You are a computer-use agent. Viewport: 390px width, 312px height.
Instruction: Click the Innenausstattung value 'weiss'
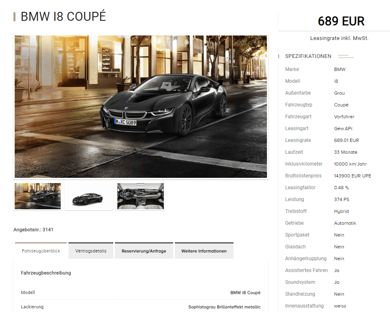tap(340, 306)
